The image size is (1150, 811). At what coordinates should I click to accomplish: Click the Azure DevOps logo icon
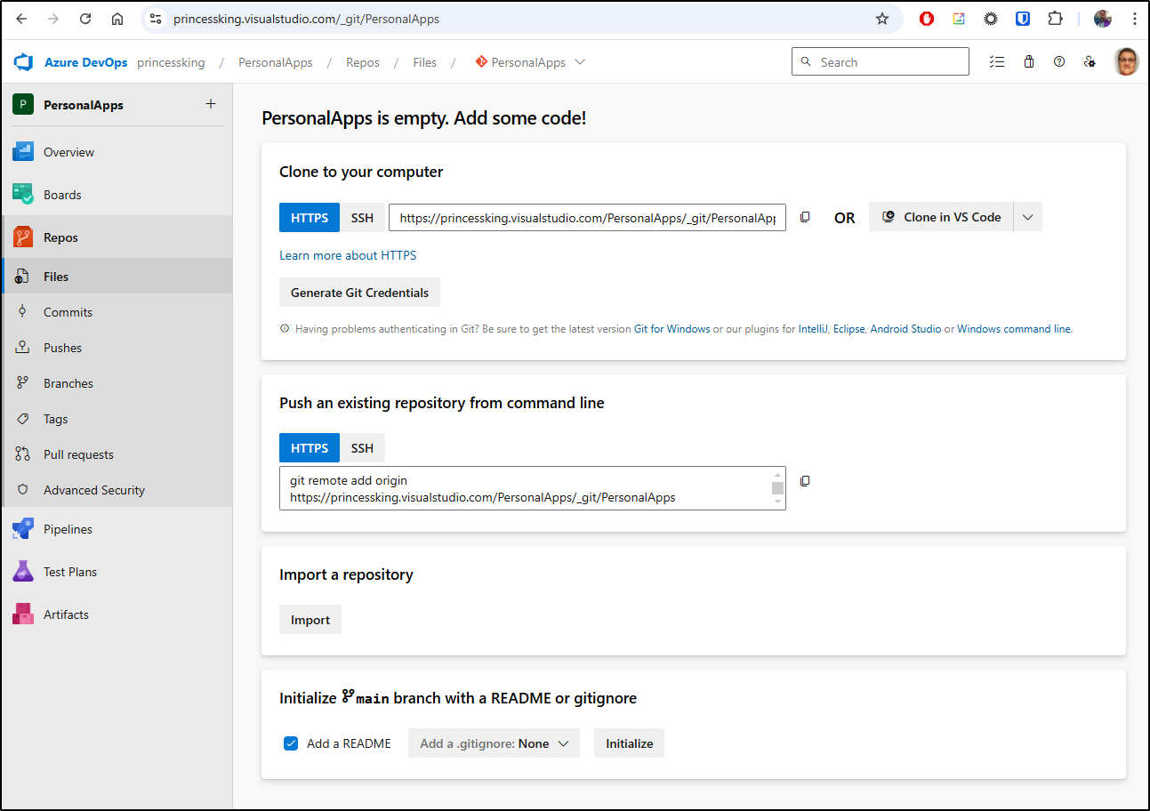tap(23, 62)
